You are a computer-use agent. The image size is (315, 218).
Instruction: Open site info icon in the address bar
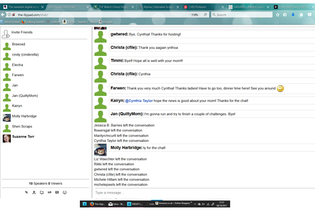tap(9, 14)
